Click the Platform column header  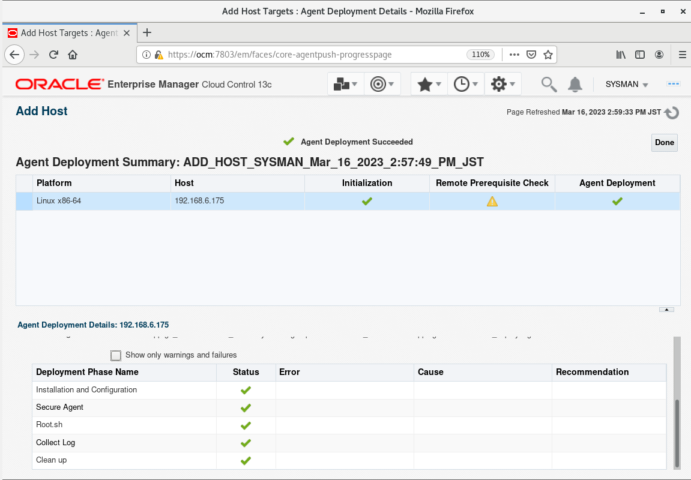(101, 183)
